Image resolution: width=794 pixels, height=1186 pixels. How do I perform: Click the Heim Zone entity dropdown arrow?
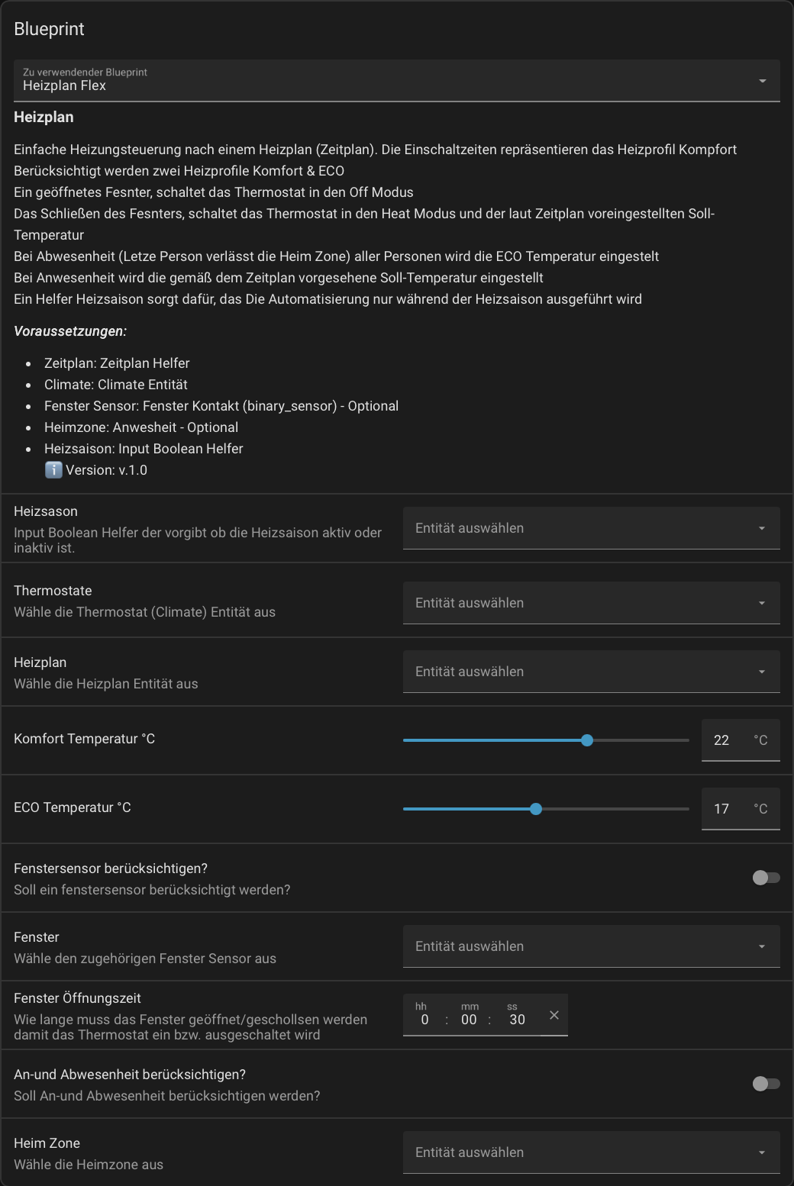761,1152
